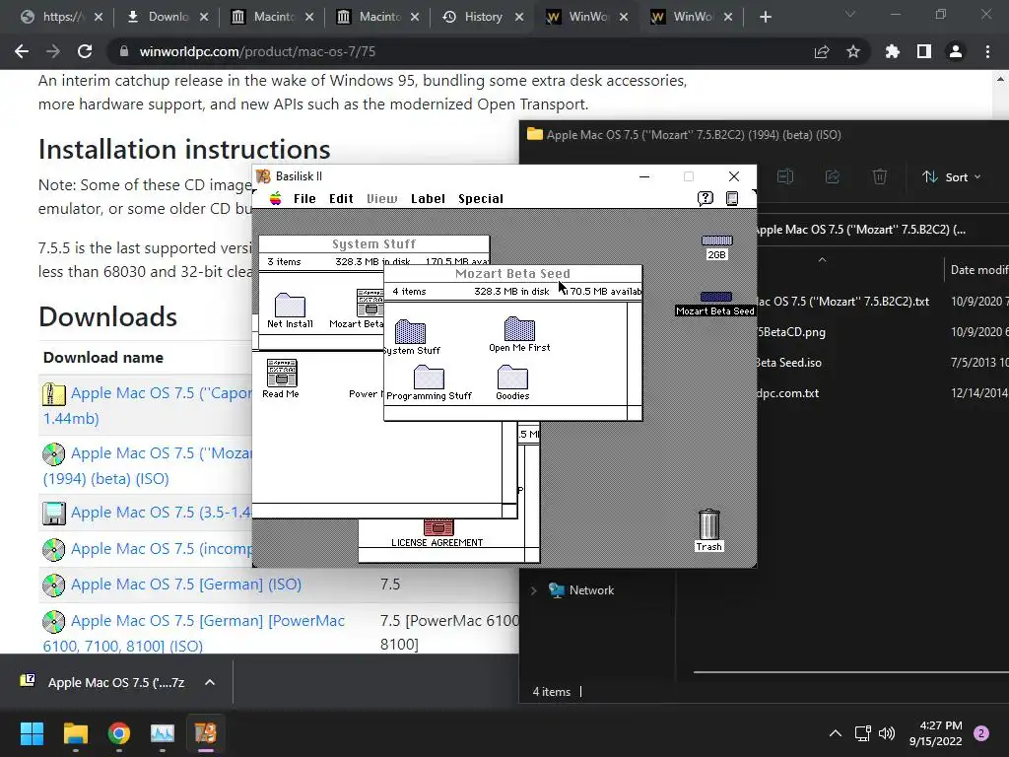Open clock and date in system tray
1009x757 pixels.
(x=936, y=733)
